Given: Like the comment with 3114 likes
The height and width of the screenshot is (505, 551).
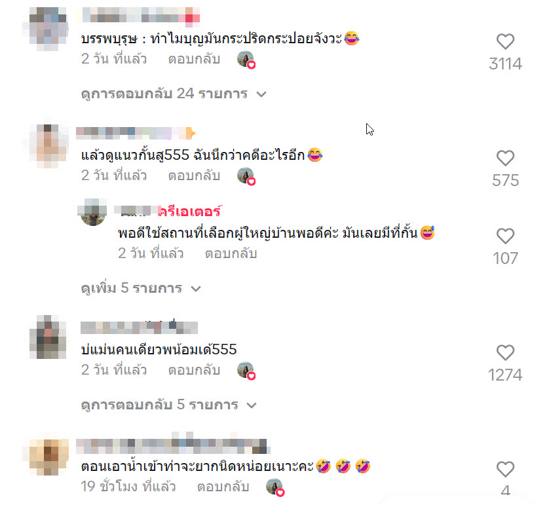Looking at the screenshot, I should [x=505, y=41].
